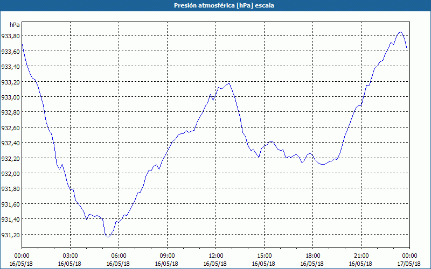This screenshot has width=431, height=269.
Task: Click the 18:00 time axis label
Action: [x=312, y=256]
